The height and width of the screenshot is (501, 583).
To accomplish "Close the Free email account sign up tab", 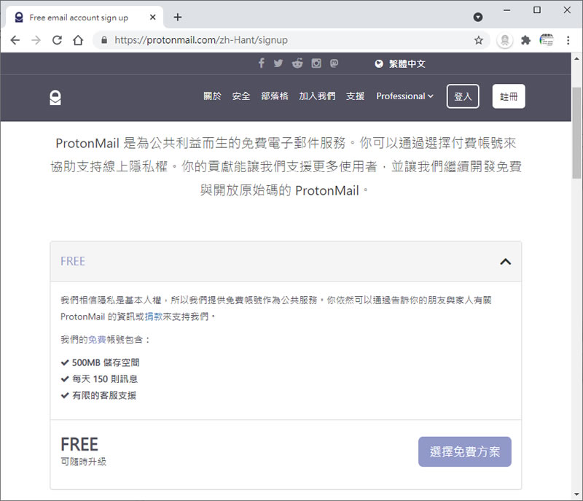I will coord(153,17).
